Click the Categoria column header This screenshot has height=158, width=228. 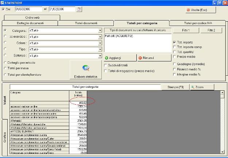click(39, 96)
